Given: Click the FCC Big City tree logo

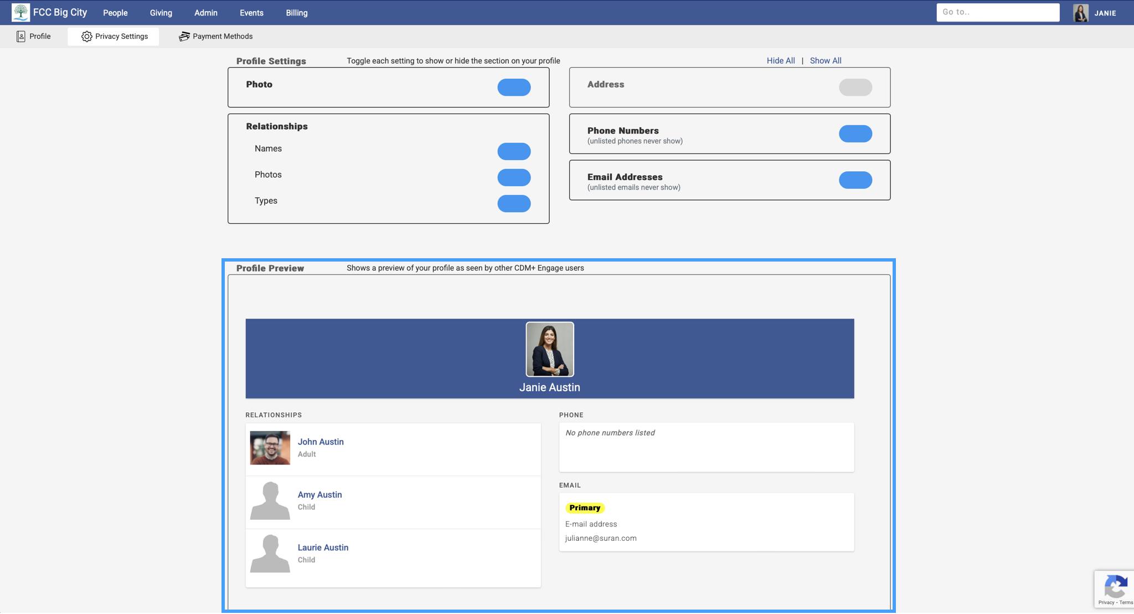Looking at the screenshot, I should 21,12.
